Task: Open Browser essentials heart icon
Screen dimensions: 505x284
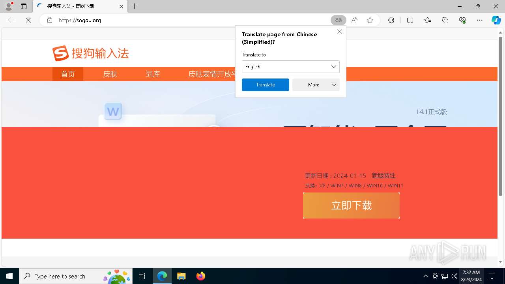Action: (x=462, y=20)
